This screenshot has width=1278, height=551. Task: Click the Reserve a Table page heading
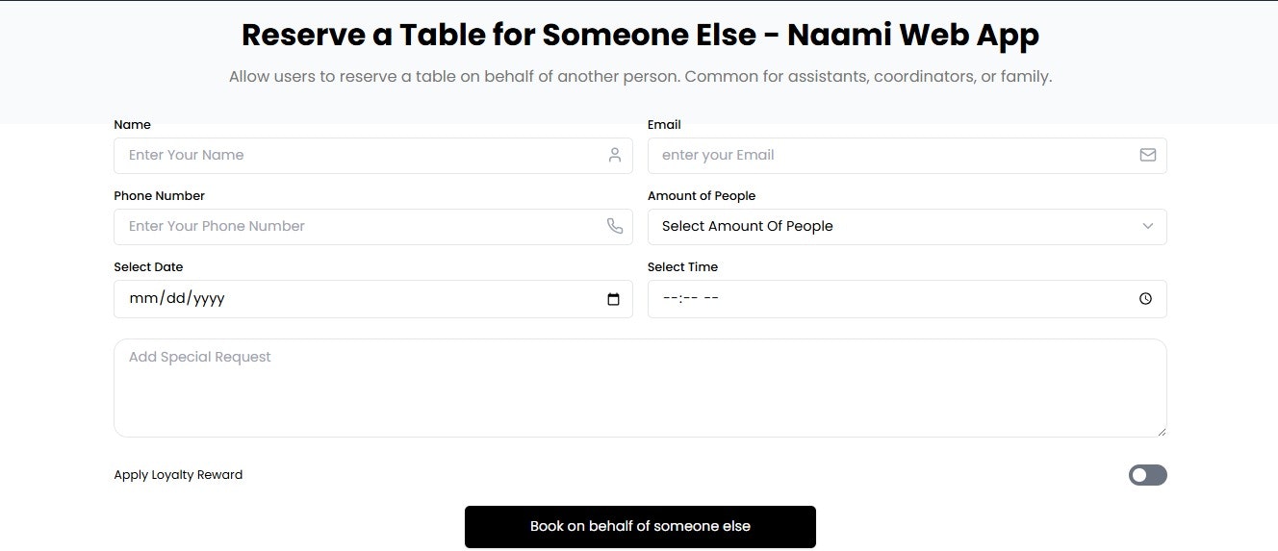[640, 35]
